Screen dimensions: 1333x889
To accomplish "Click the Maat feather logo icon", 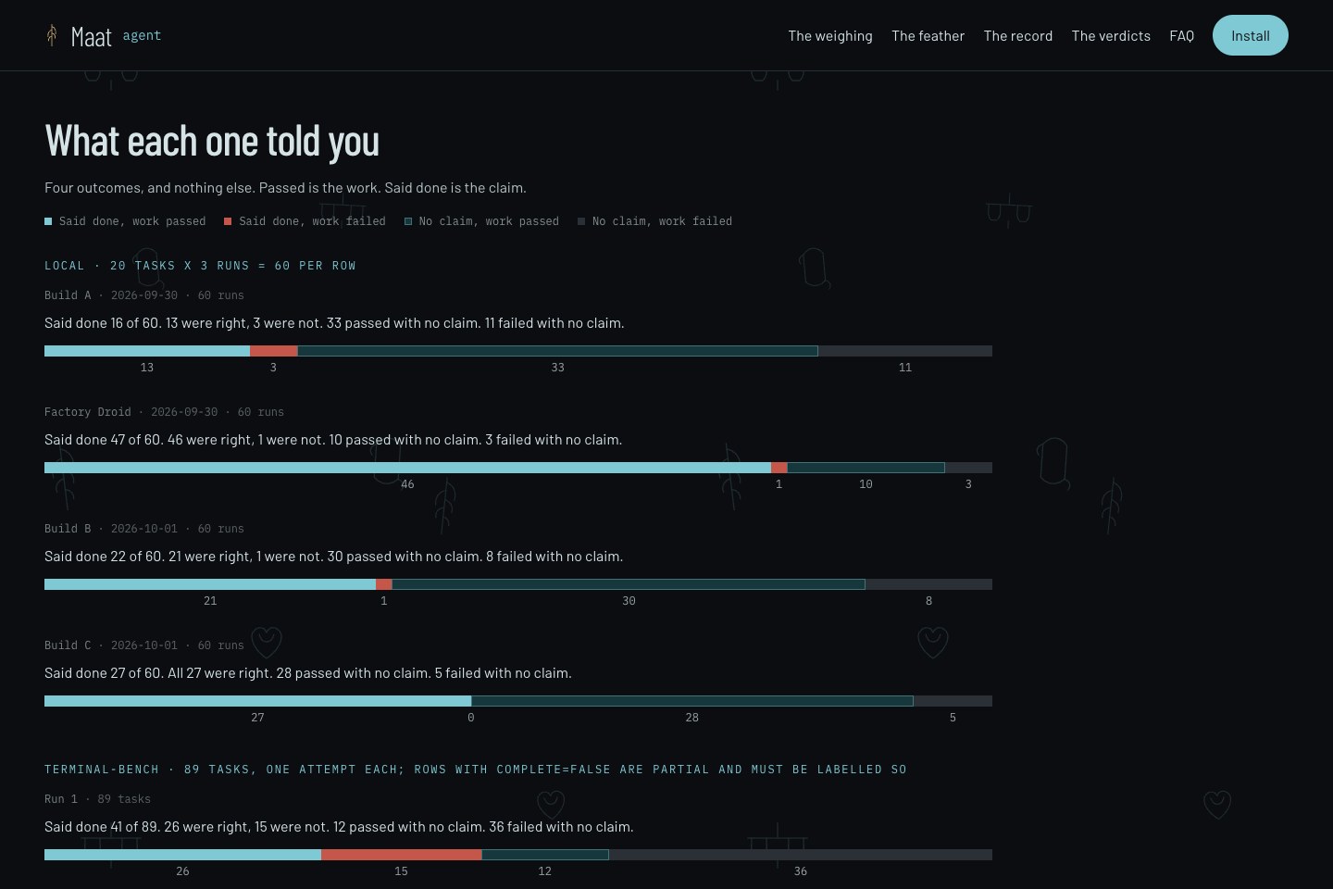I will point(52,35).
